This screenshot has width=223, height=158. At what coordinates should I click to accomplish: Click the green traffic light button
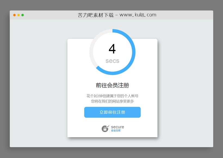pos(22,15)
